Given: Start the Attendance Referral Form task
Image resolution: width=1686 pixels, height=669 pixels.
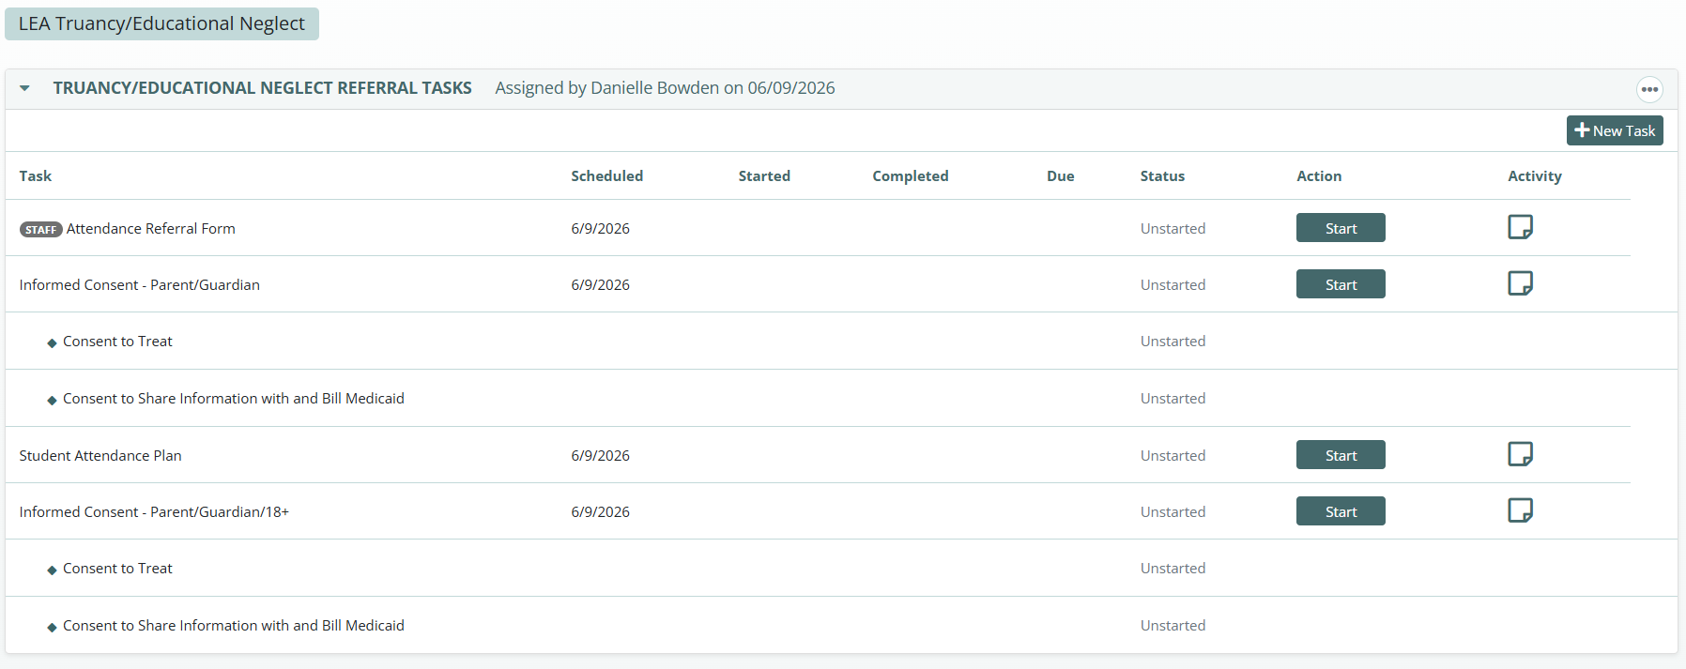Looking at the screenshot, I should (1341, 228).
